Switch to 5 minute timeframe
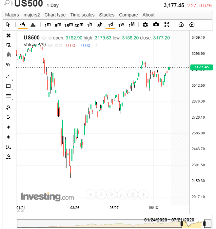The width and height of the screenshot is (216, 229). [58, 25]
